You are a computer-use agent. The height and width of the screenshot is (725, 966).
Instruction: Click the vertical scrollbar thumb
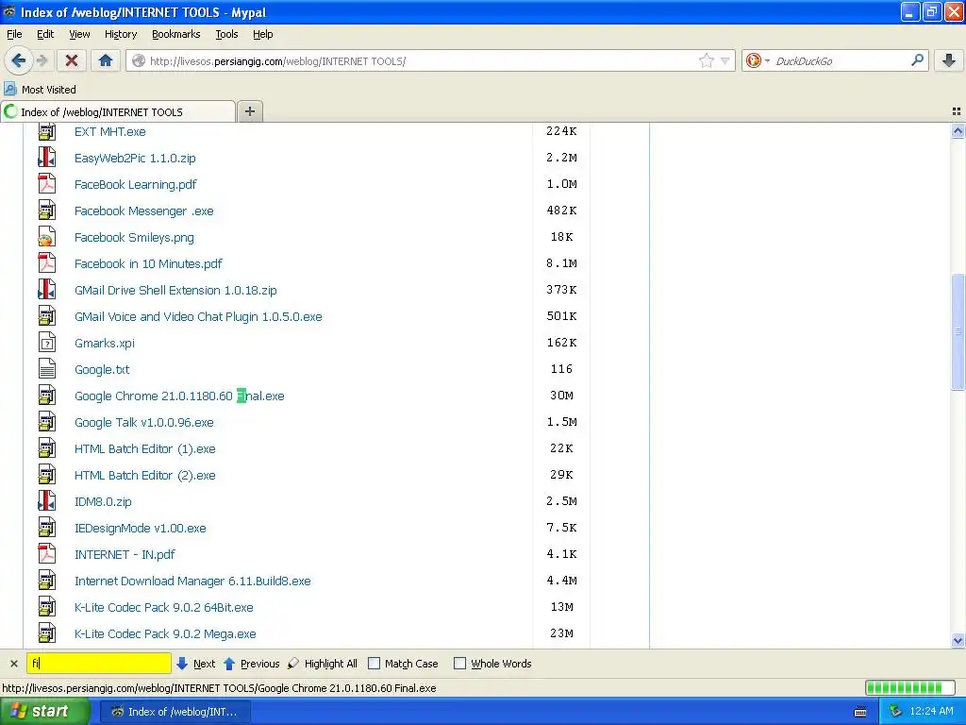958,331
